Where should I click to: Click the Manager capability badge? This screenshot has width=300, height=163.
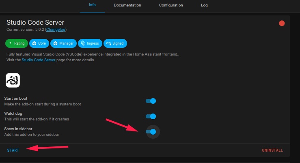(63, 43)
